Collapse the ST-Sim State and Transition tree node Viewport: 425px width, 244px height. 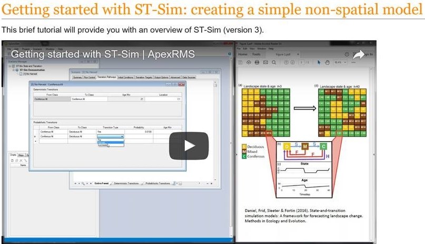pos(10,66)
